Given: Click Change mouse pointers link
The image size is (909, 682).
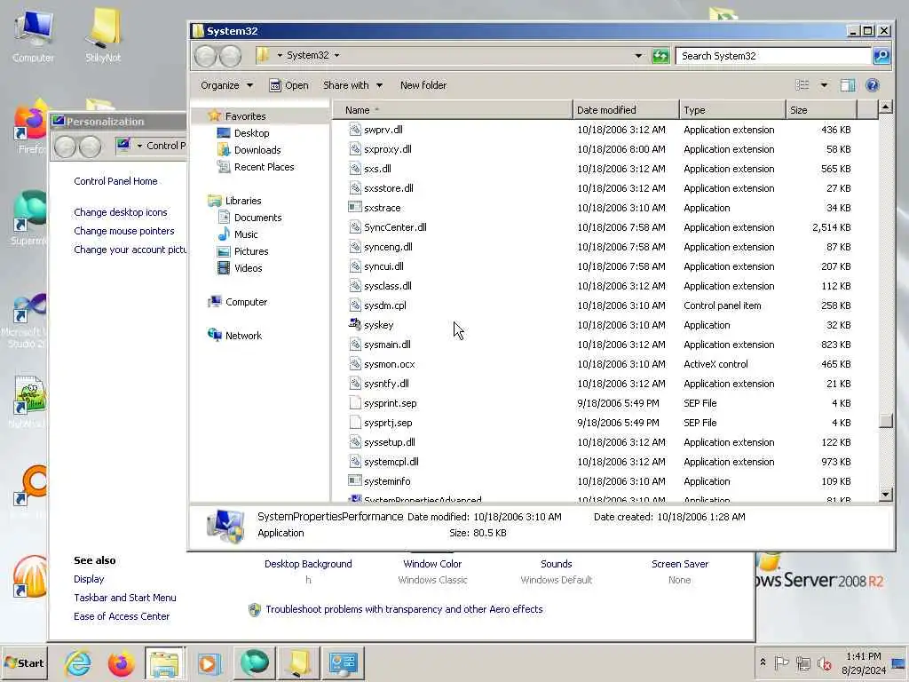Looking at the screenshot, I should [x=123, y=231].
